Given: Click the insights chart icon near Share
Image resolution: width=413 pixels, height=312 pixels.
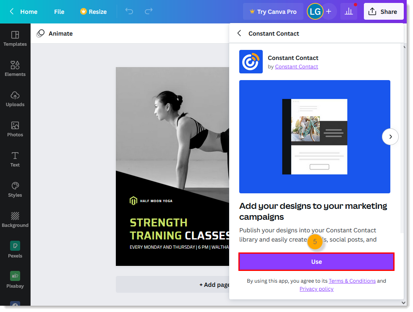Looking at the screenshot, I should pyautogui.click(x=348, y=11).
